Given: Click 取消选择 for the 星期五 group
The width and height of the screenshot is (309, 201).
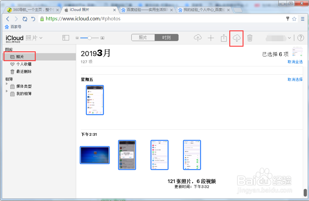Looking at the screenshot, I should click(x=295, y=79).
